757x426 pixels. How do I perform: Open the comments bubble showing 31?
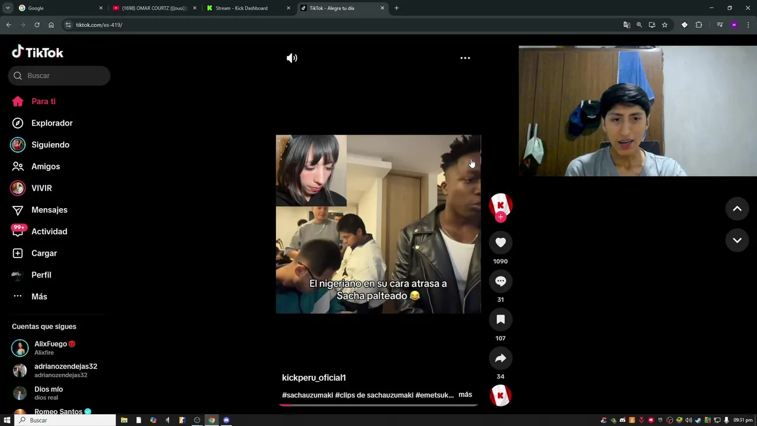coord(500,281)
